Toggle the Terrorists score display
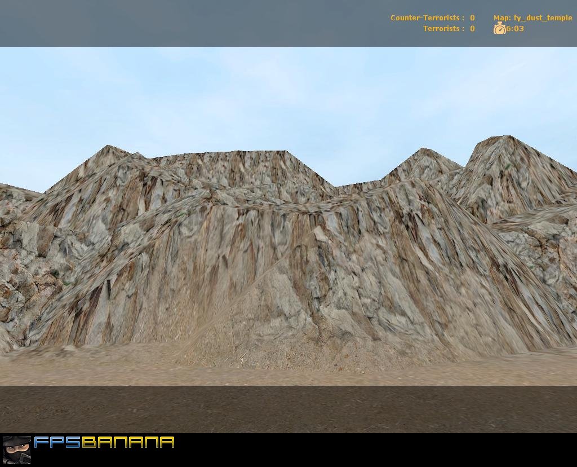The width and height of the screenshot is (577, 467). point(472,28)
